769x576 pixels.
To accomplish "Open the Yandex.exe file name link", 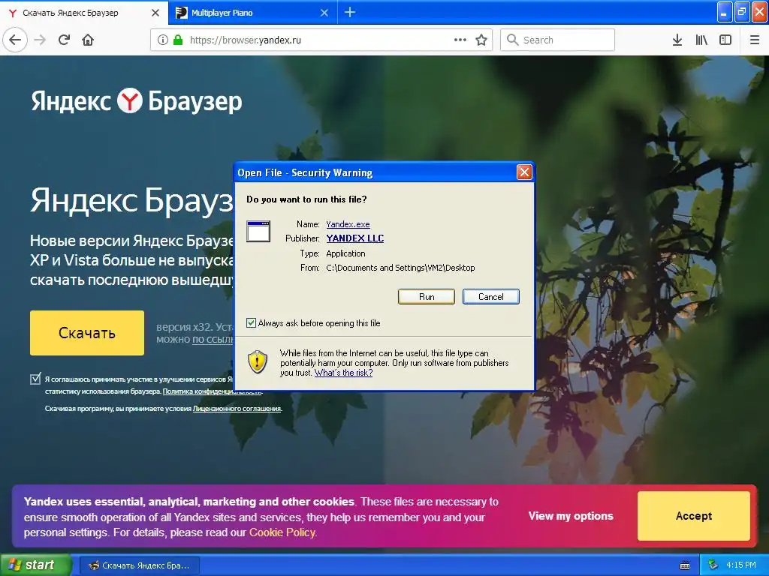I will [348, 224].
